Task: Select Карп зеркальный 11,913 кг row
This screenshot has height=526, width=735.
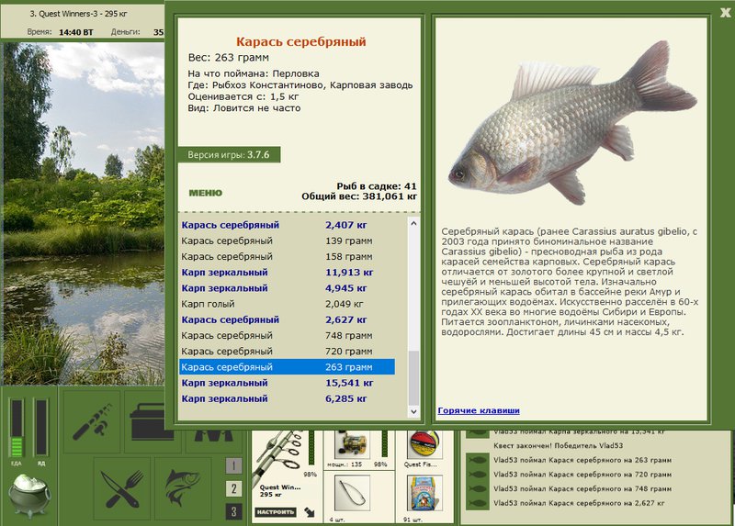Action: 287,272
